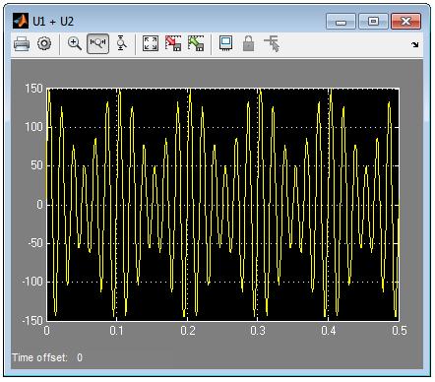Click the Print icon in scope toolbar

(x=22, y=43)
